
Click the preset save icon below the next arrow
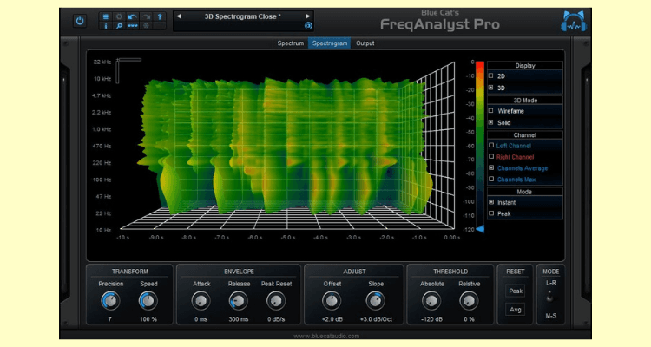pos(308,26)
